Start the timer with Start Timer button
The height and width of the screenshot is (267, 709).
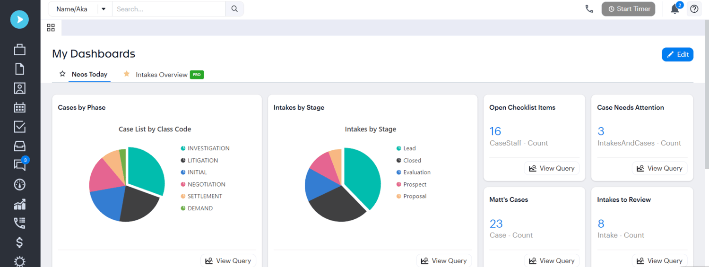point(628,9)
